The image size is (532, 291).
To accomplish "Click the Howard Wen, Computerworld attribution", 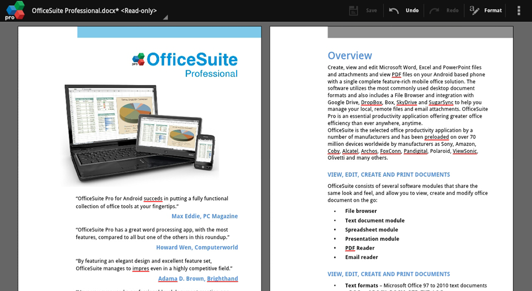I will [197, 247].
